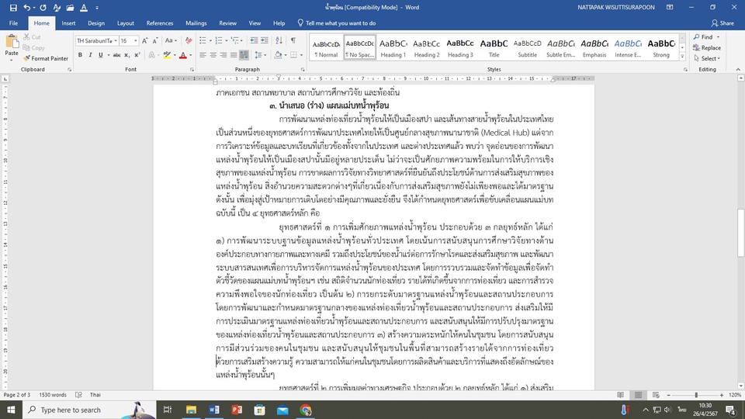Open the bullets list dropdown
This screenshot has height=419, width=745.
[x=210, y=41]
